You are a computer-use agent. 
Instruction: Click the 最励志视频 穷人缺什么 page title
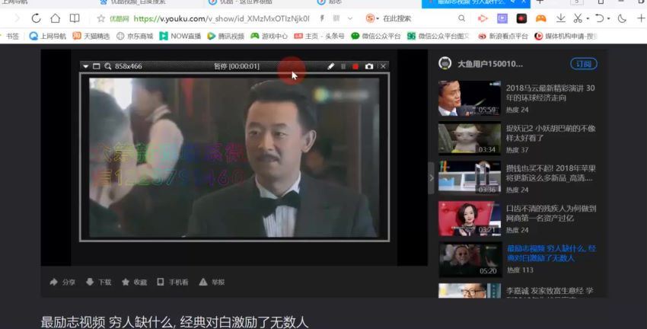174,322
